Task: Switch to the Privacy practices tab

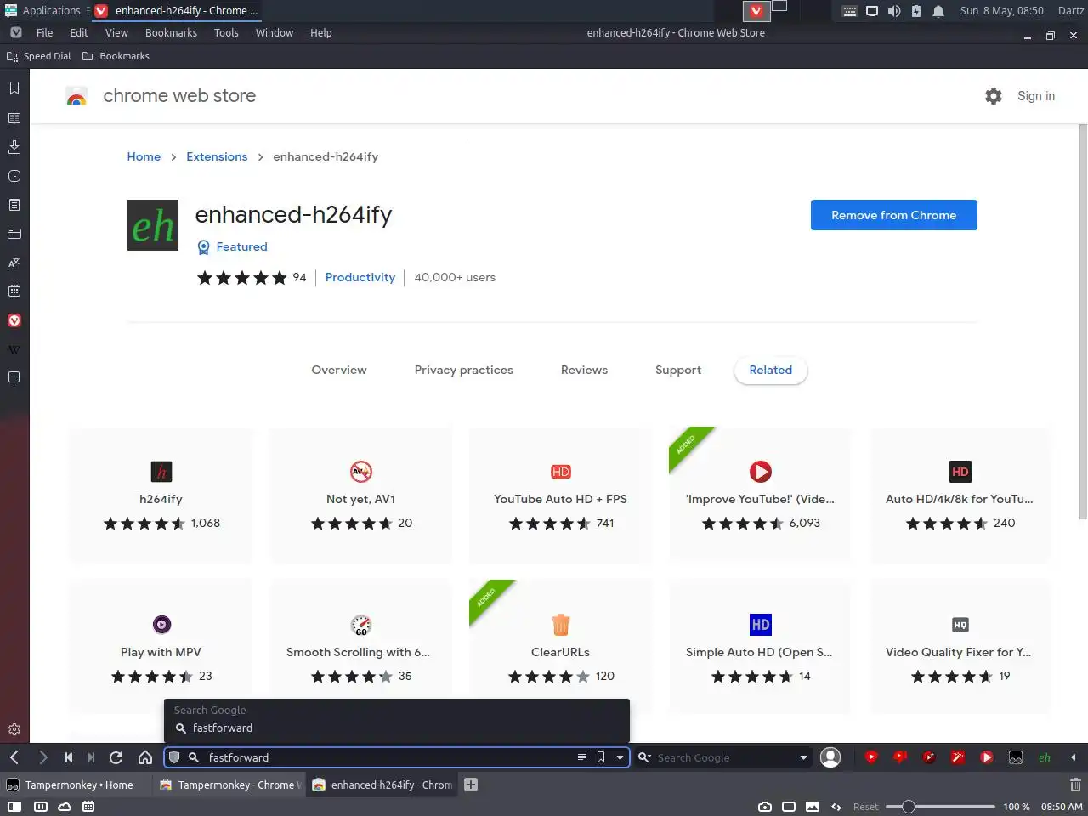Action: 464,370
